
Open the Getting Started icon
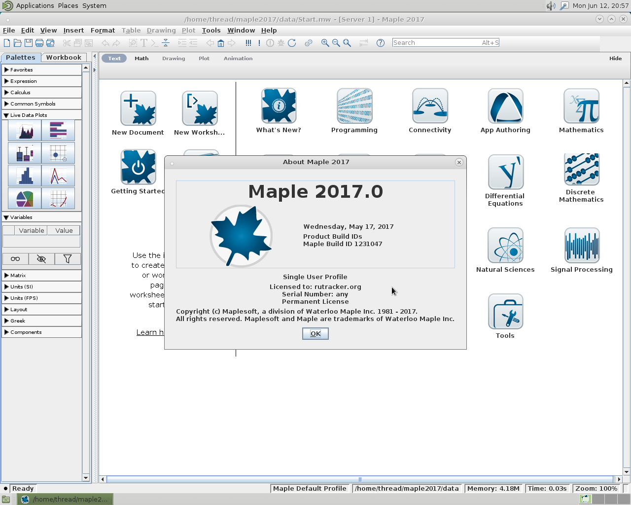[x=138, y=167]
